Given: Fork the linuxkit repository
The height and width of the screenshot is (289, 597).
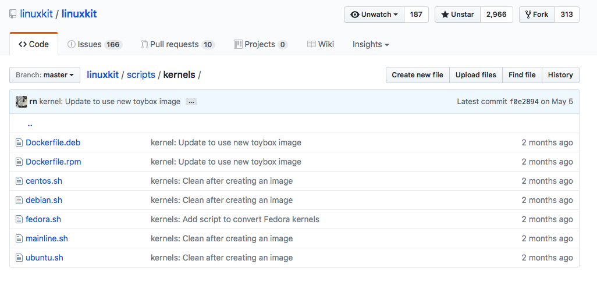Looking at the screenshot, I should click(x=537, y=15).
